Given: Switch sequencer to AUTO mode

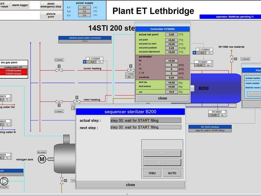Looking at the screenshot, I should [172, 173].
